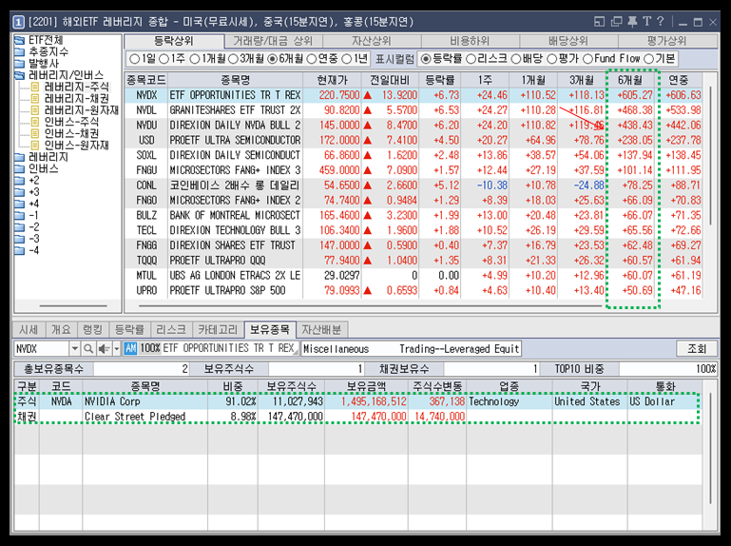The image size is (731, 546).
Task: Pin the window with the pushpin icon
Action: (x=632, y=22)
